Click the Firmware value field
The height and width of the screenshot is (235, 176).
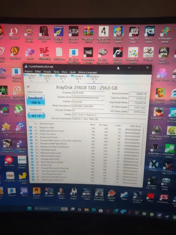coord(88,93)
